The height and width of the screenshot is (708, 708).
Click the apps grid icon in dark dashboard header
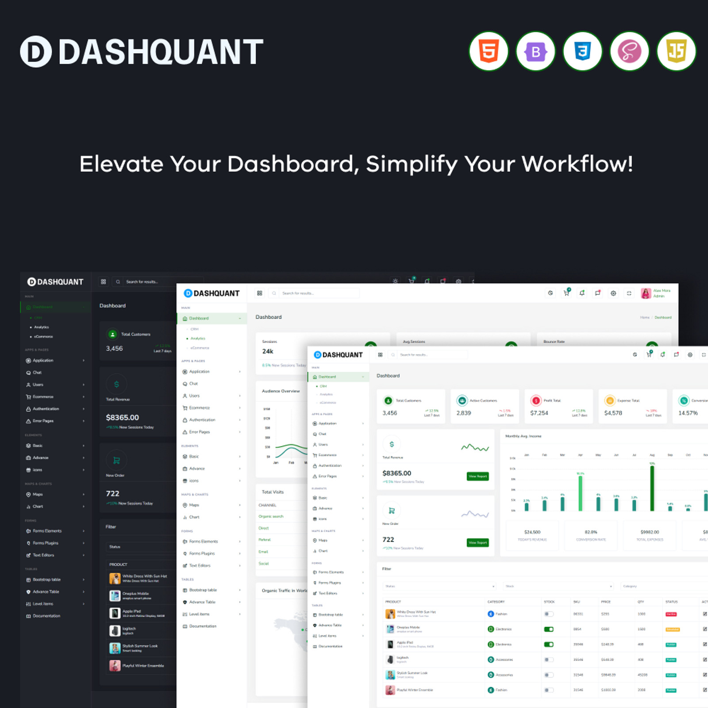pyautogui.click(x=104, y=281)
